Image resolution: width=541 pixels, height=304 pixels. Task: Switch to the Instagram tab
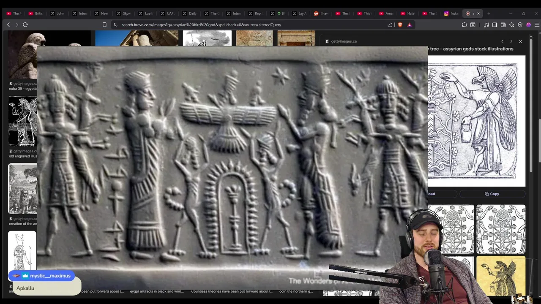point(451,14)
